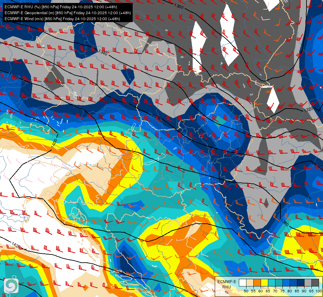
Task: Pick the medium blue 80-85% legend swatch
Action: [x=294, y=282]
